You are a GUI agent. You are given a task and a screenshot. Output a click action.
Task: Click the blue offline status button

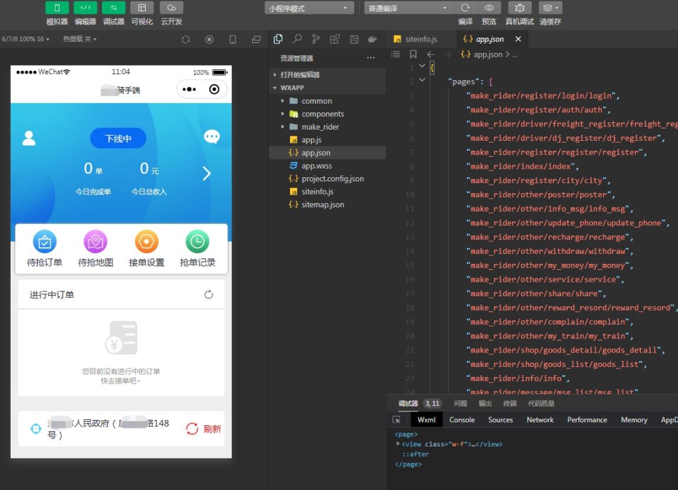118,138
